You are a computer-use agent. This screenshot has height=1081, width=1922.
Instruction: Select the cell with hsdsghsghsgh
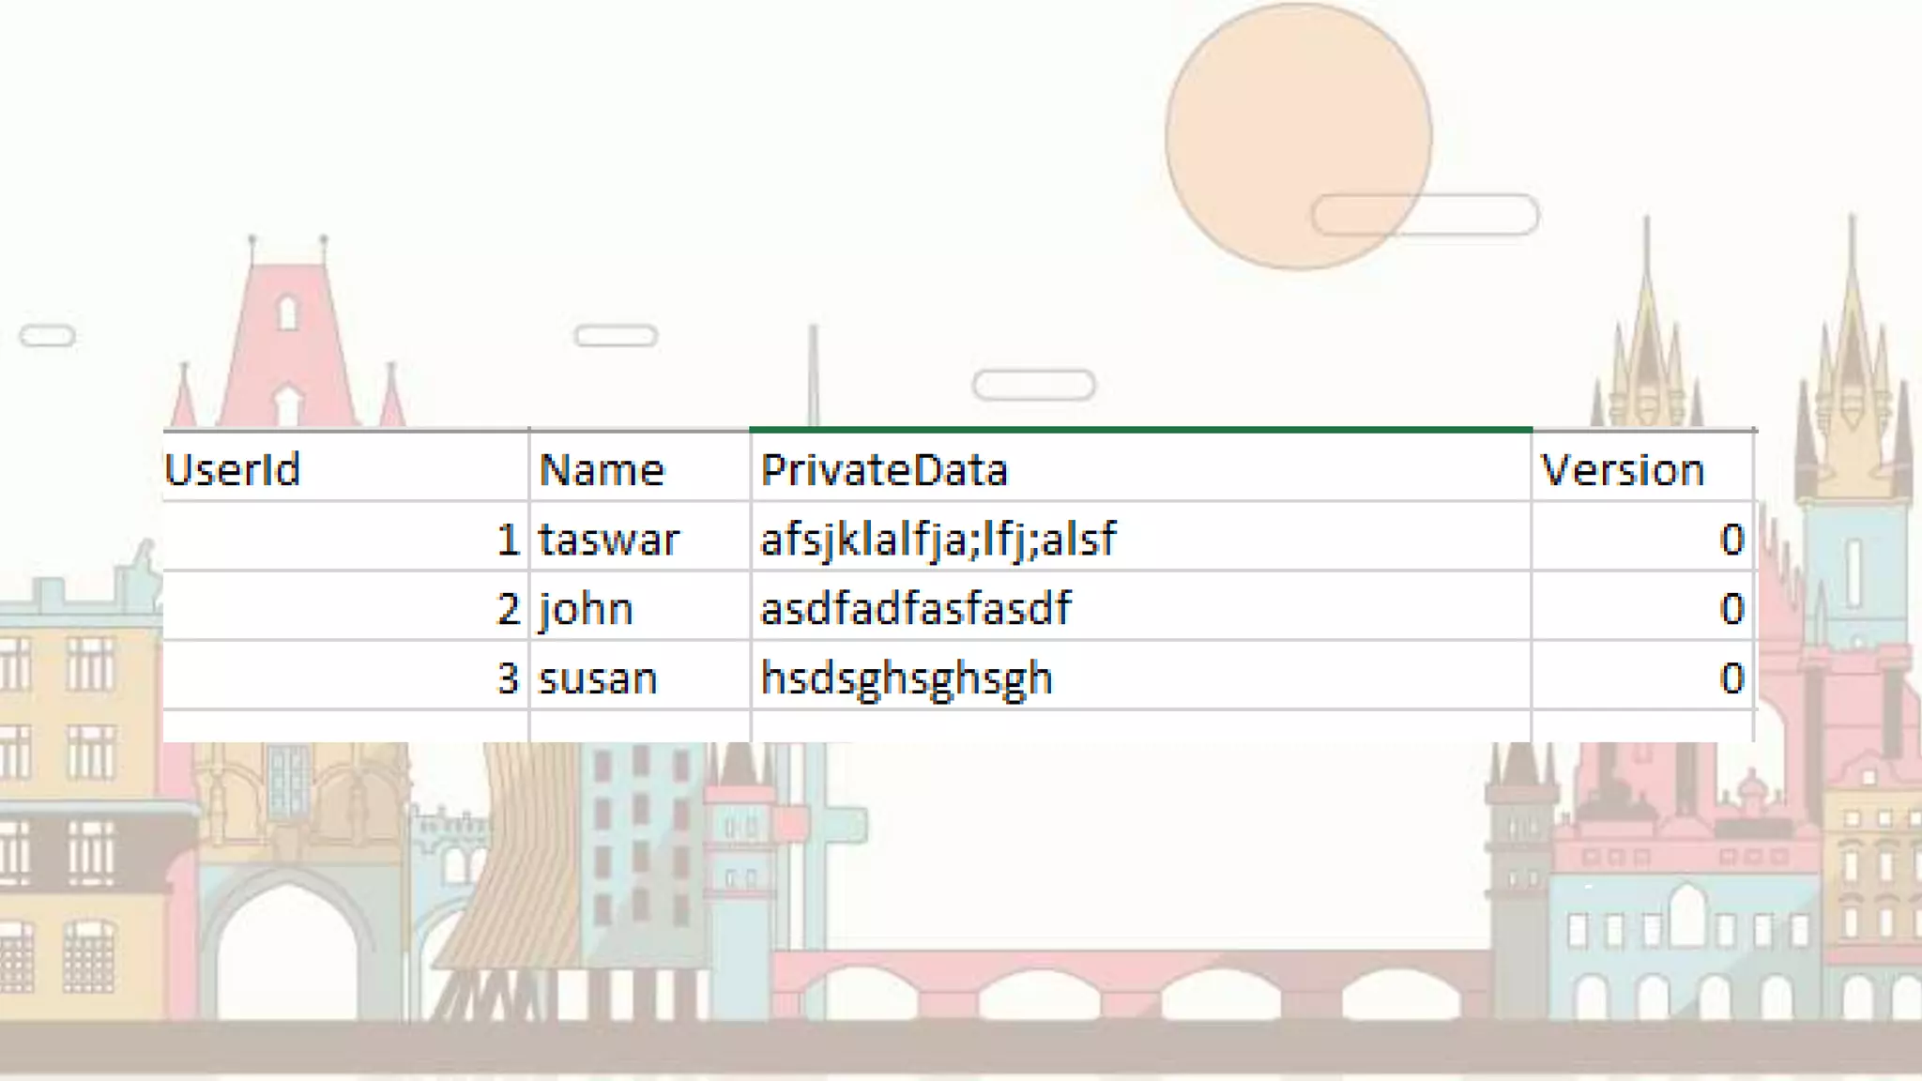1141,676
